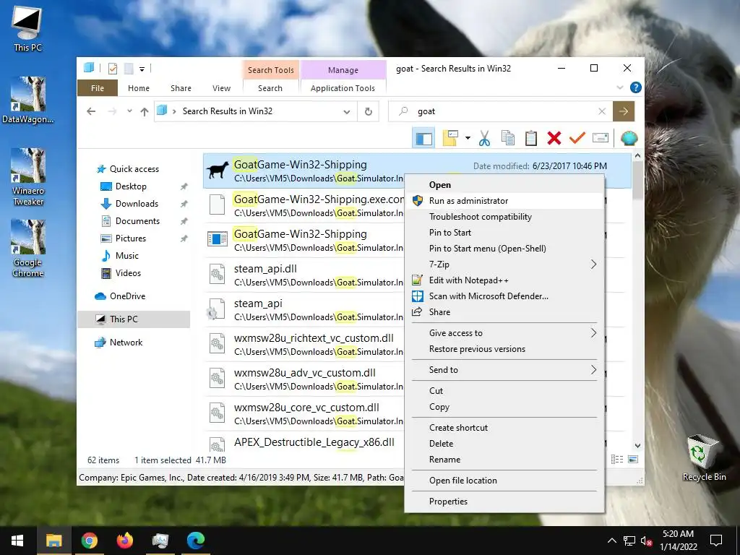
Task: Open Documents in the navigation pane
Action: point(137,221)
